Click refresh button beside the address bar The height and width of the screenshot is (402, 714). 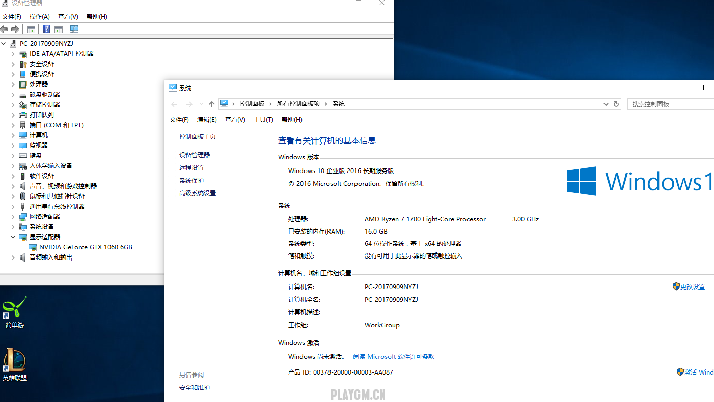[616, 104]
